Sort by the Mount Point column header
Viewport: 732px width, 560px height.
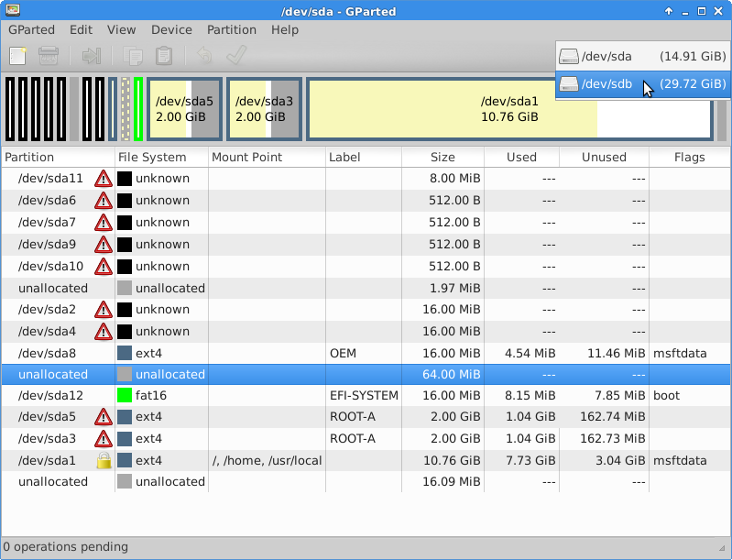click(x=267, y=158)
